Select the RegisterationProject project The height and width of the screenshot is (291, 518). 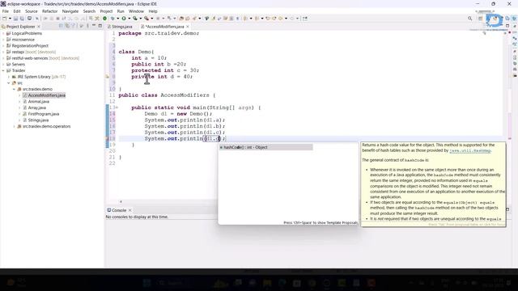(30, 46)
